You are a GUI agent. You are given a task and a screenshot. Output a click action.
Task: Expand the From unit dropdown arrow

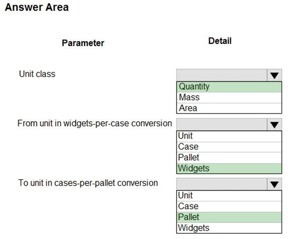(x=274, y=125)
